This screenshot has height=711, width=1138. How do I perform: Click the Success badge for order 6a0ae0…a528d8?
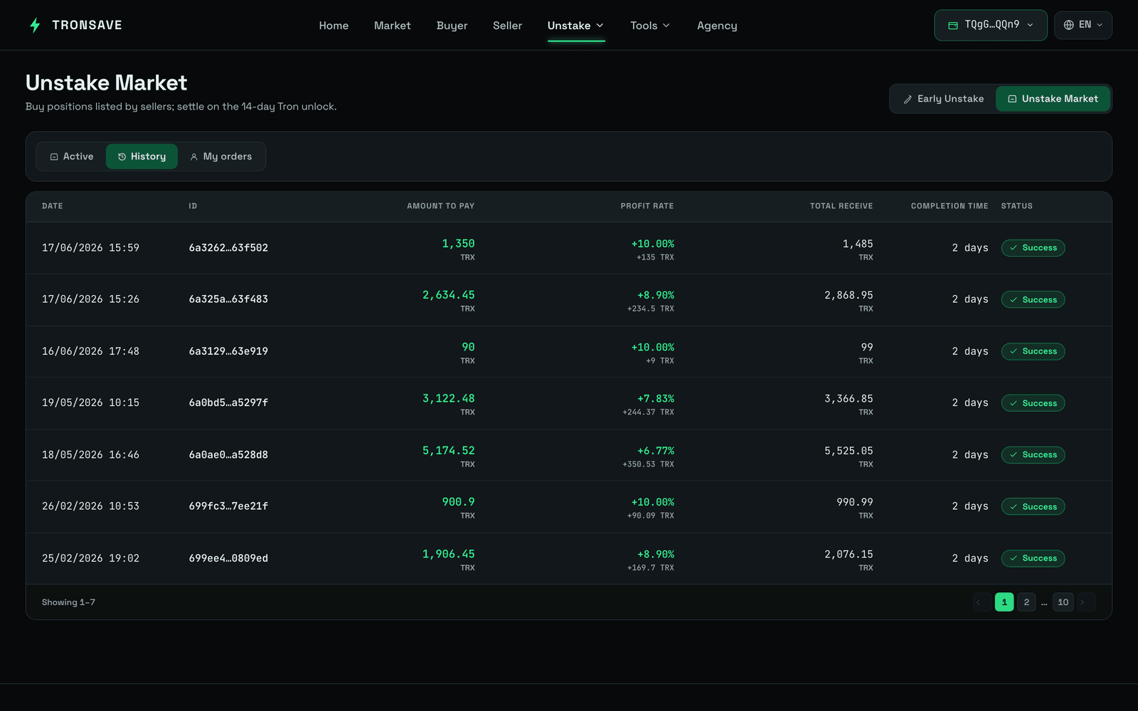(x=1033, y=454)
